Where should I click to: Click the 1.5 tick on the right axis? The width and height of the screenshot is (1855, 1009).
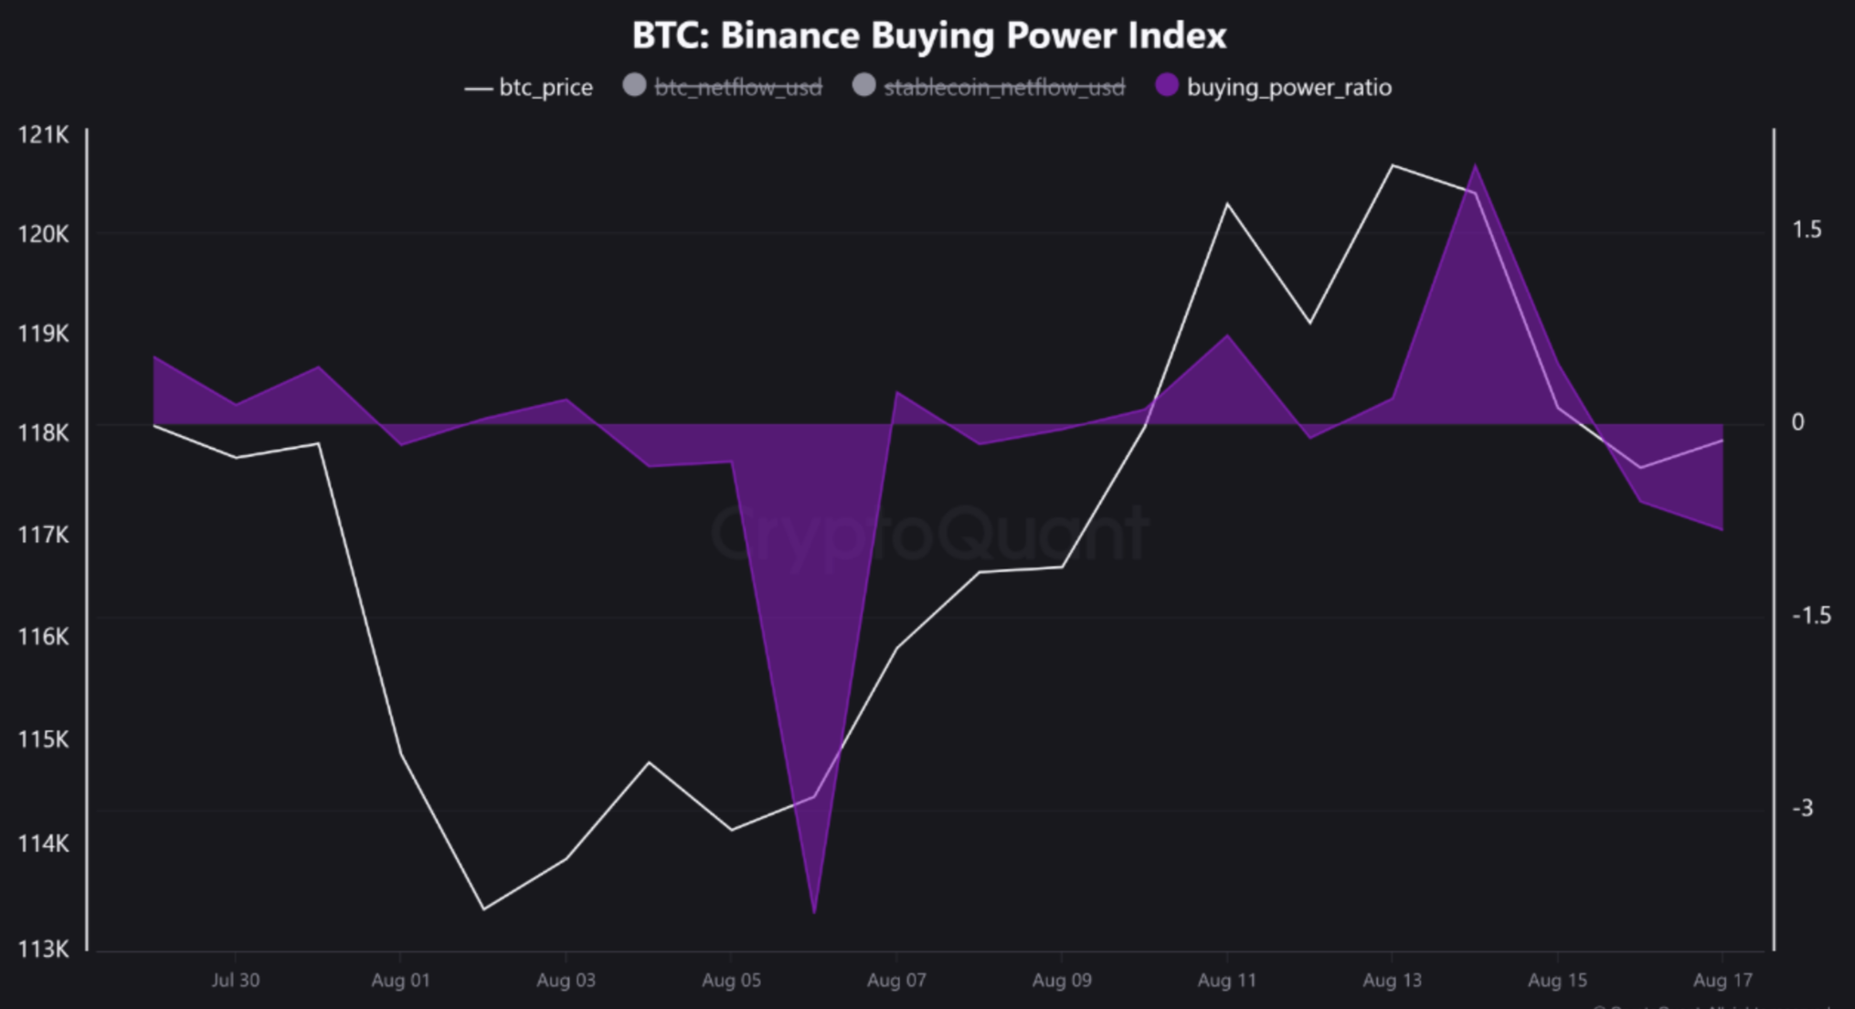click(x=1807, y=229)
